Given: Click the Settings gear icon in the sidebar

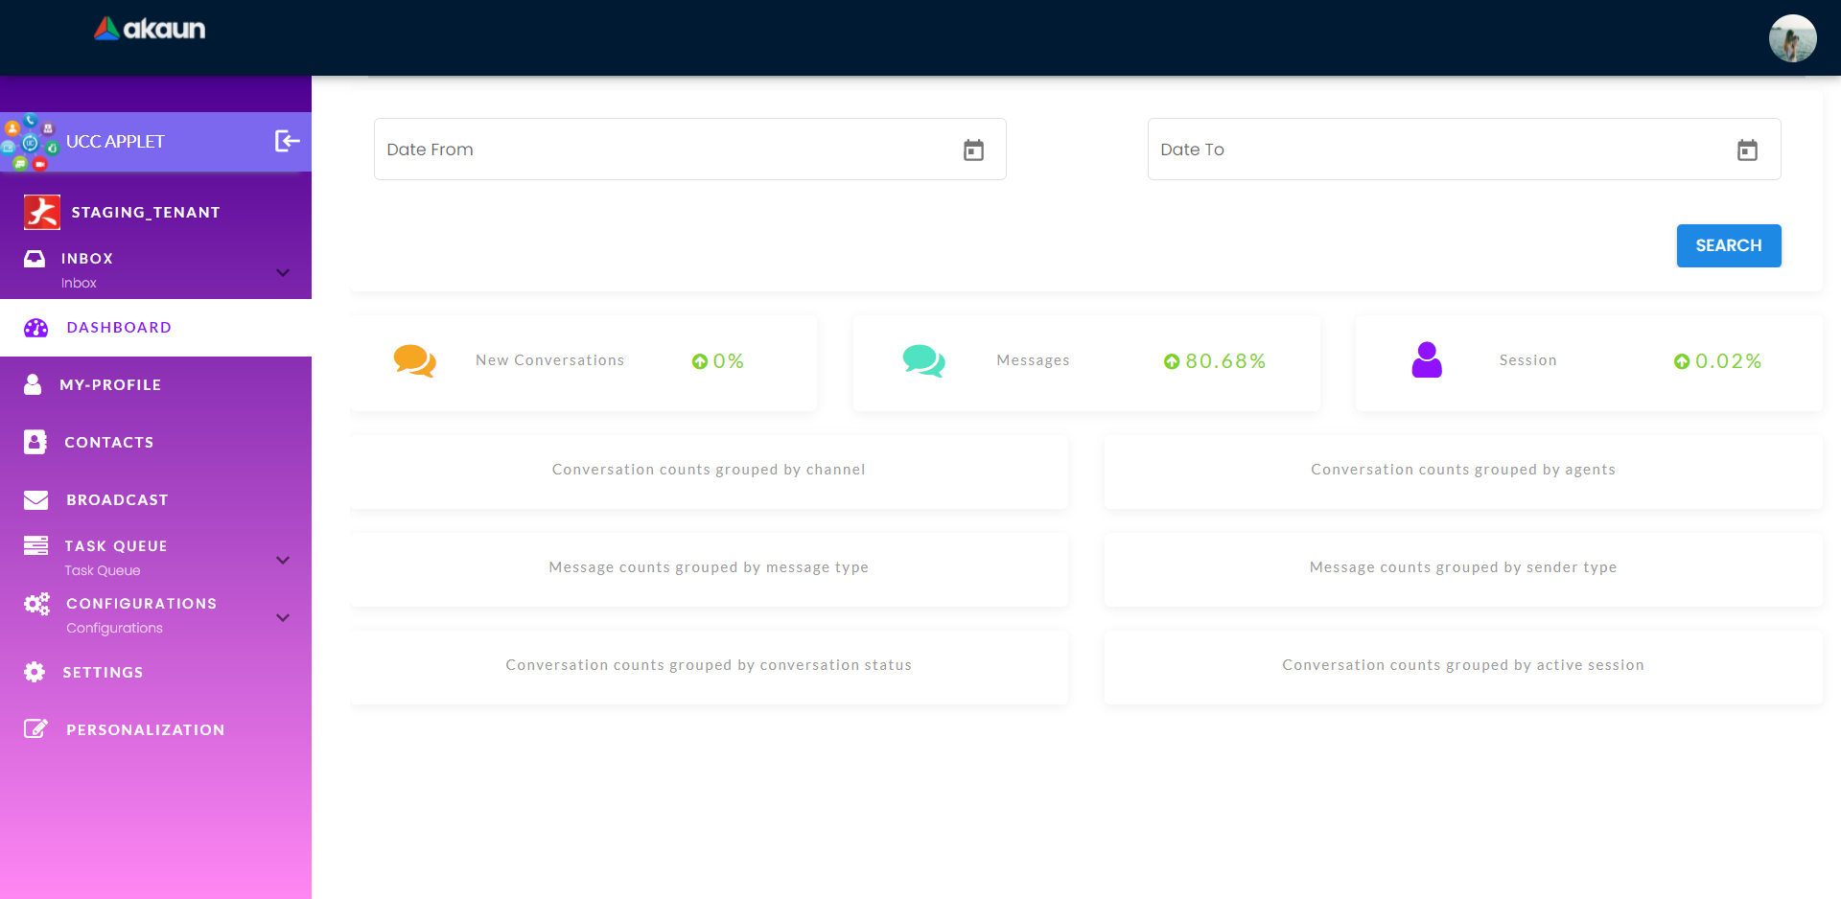Looking at the screenshot, I should click(35, 672).
